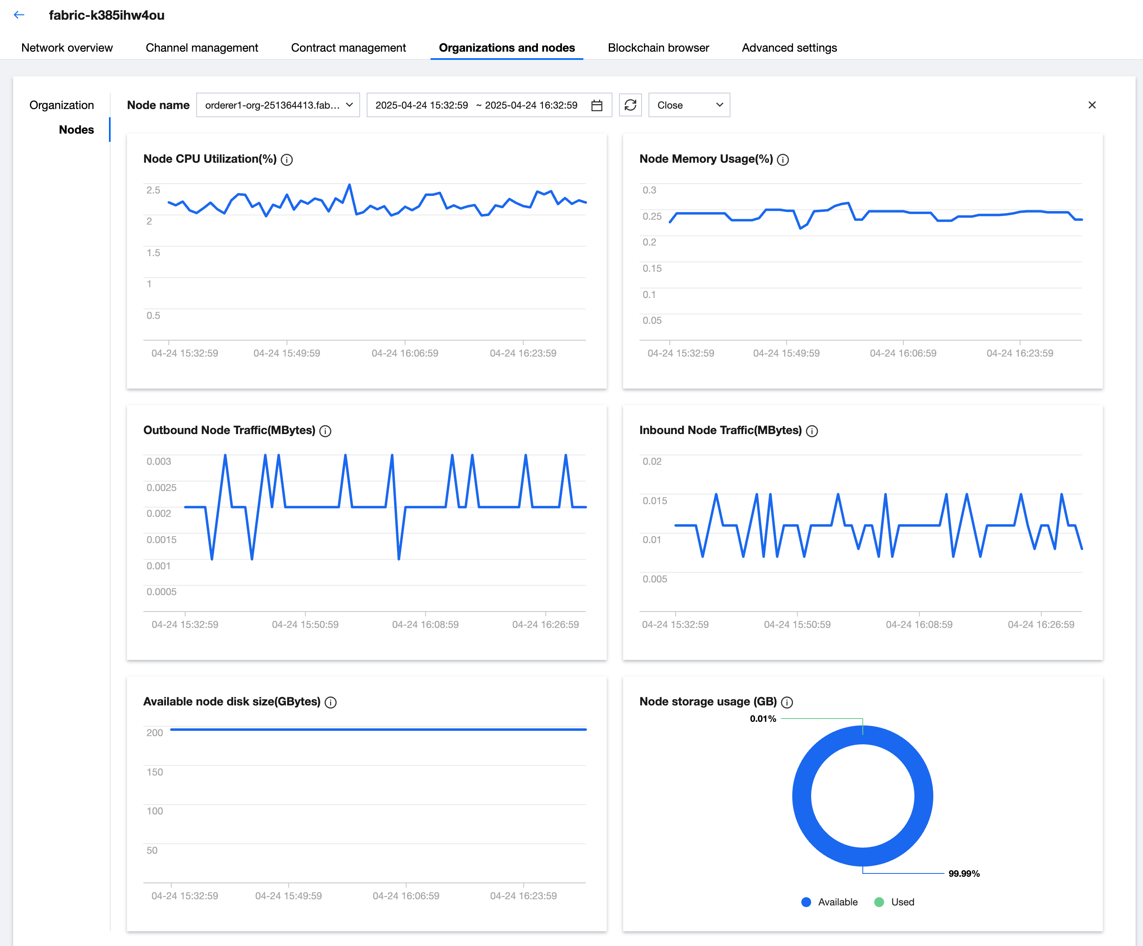Viewport: 1143px width, 946px height.
Task: Open the calendar icon in date range field
Action: tap(596, 105)
